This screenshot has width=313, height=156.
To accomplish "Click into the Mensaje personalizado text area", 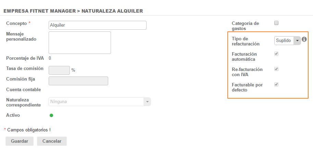I will point(80,43).
